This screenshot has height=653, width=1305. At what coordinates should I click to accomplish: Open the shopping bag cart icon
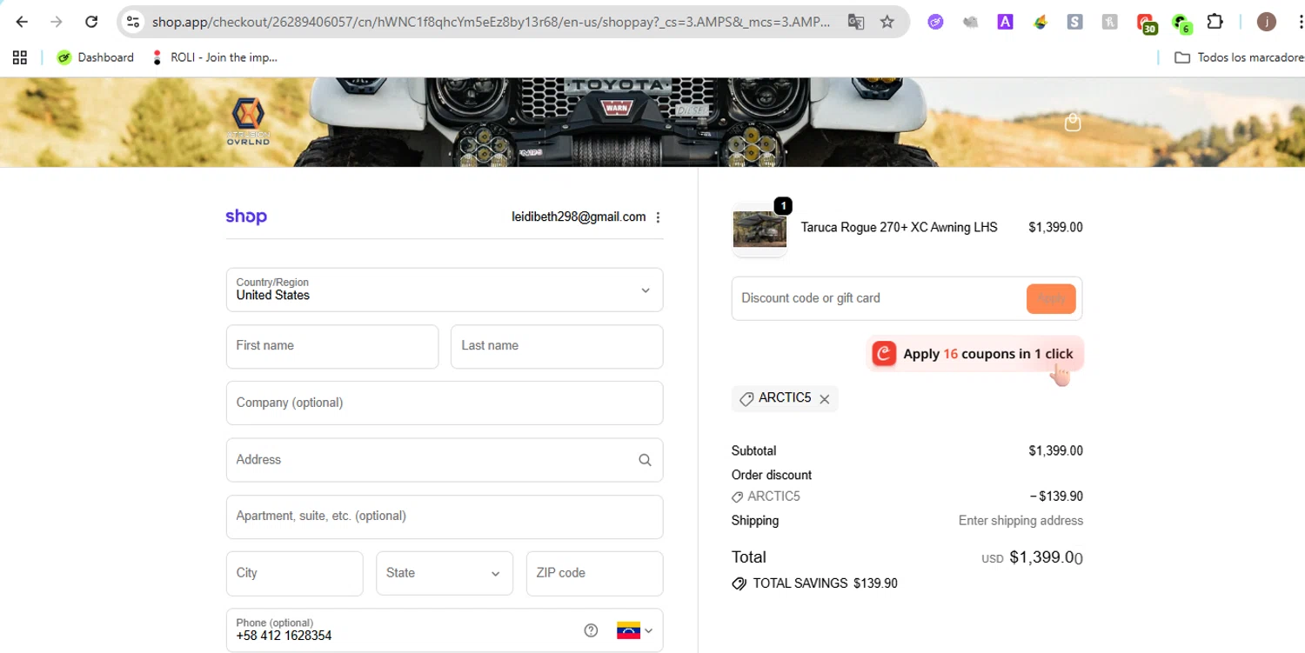[x=1073, y=122]
